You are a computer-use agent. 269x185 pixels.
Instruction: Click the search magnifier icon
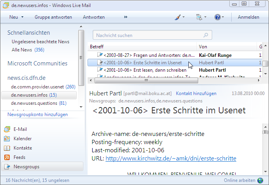click(x=206, y=35)
